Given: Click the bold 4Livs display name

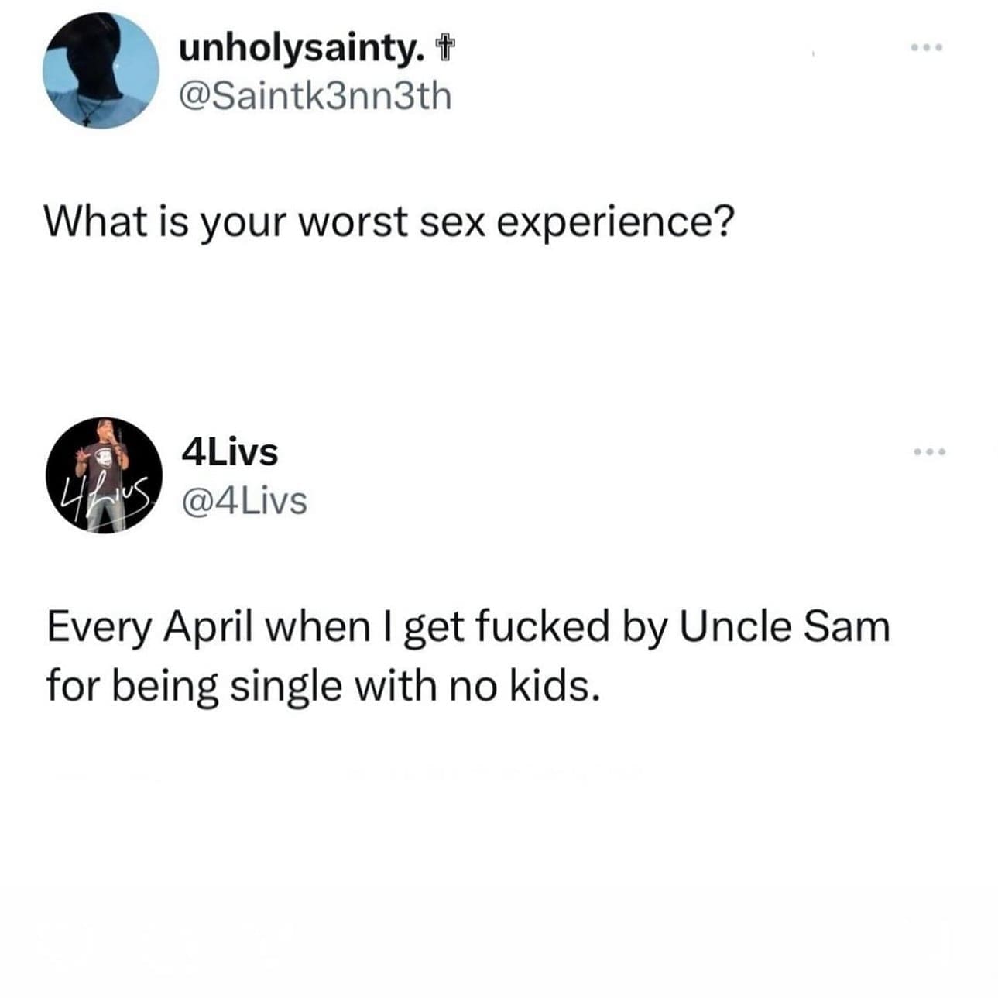Looking at the screenshot, I should pyautogui.click(x=228, y=453).
